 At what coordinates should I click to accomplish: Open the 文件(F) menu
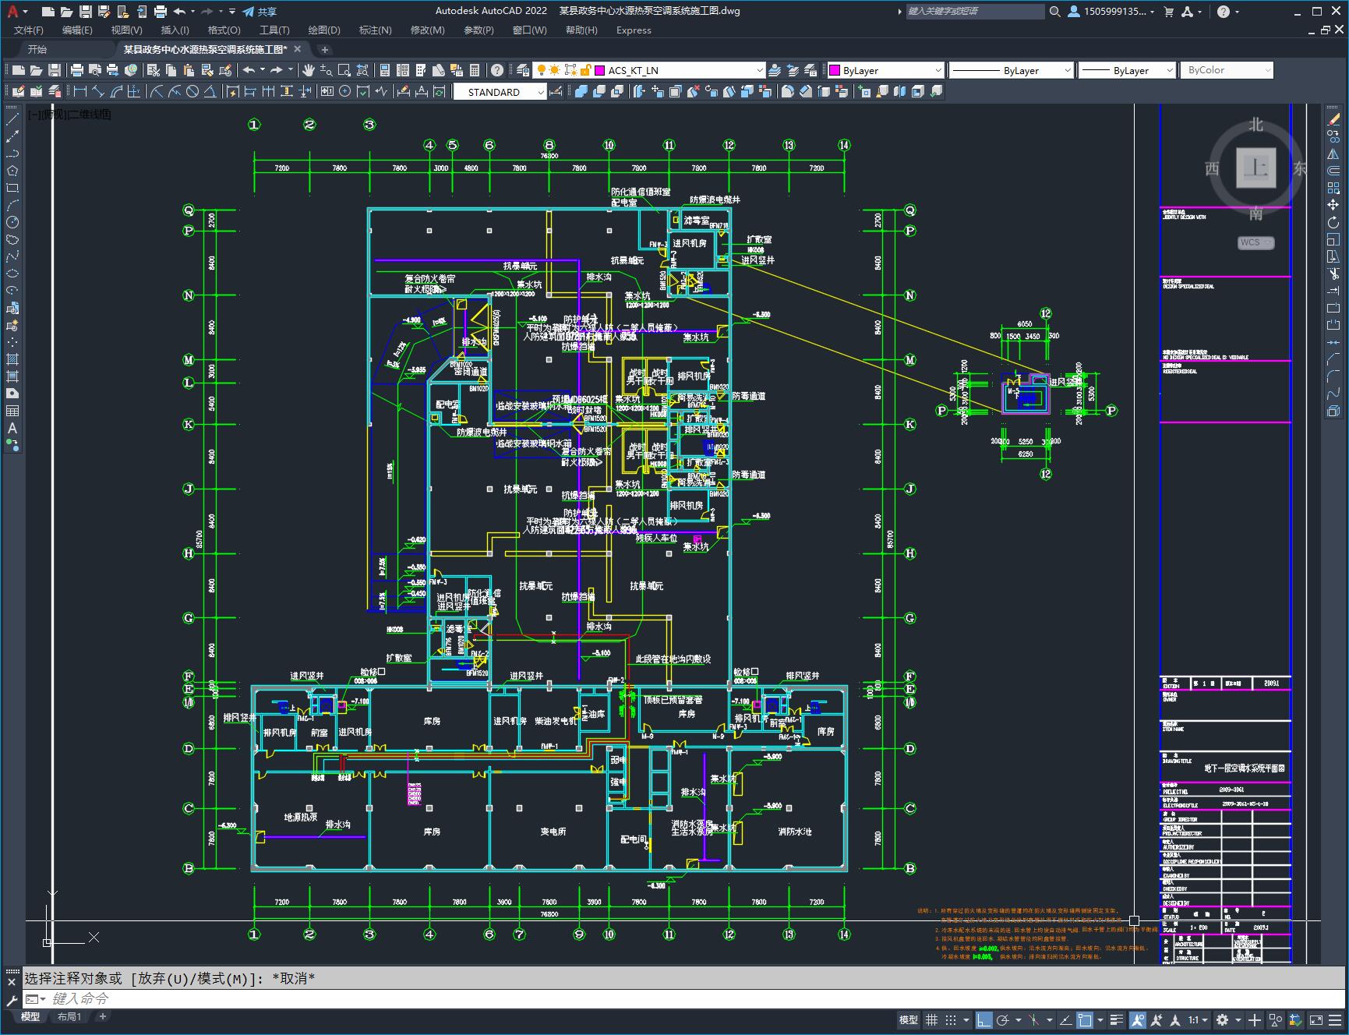(x=29, y=30)
